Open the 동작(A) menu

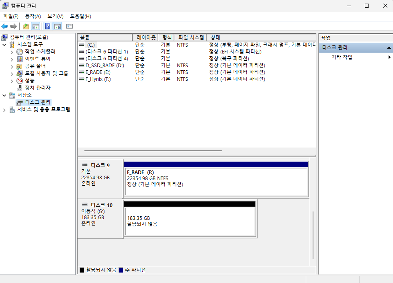coord(33,16)
